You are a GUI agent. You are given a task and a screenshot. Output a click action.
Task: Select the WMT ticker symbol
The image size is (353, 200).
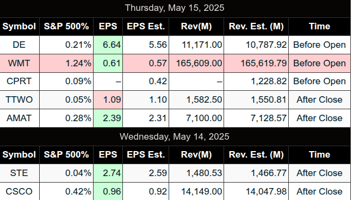[x=19, y=63]
